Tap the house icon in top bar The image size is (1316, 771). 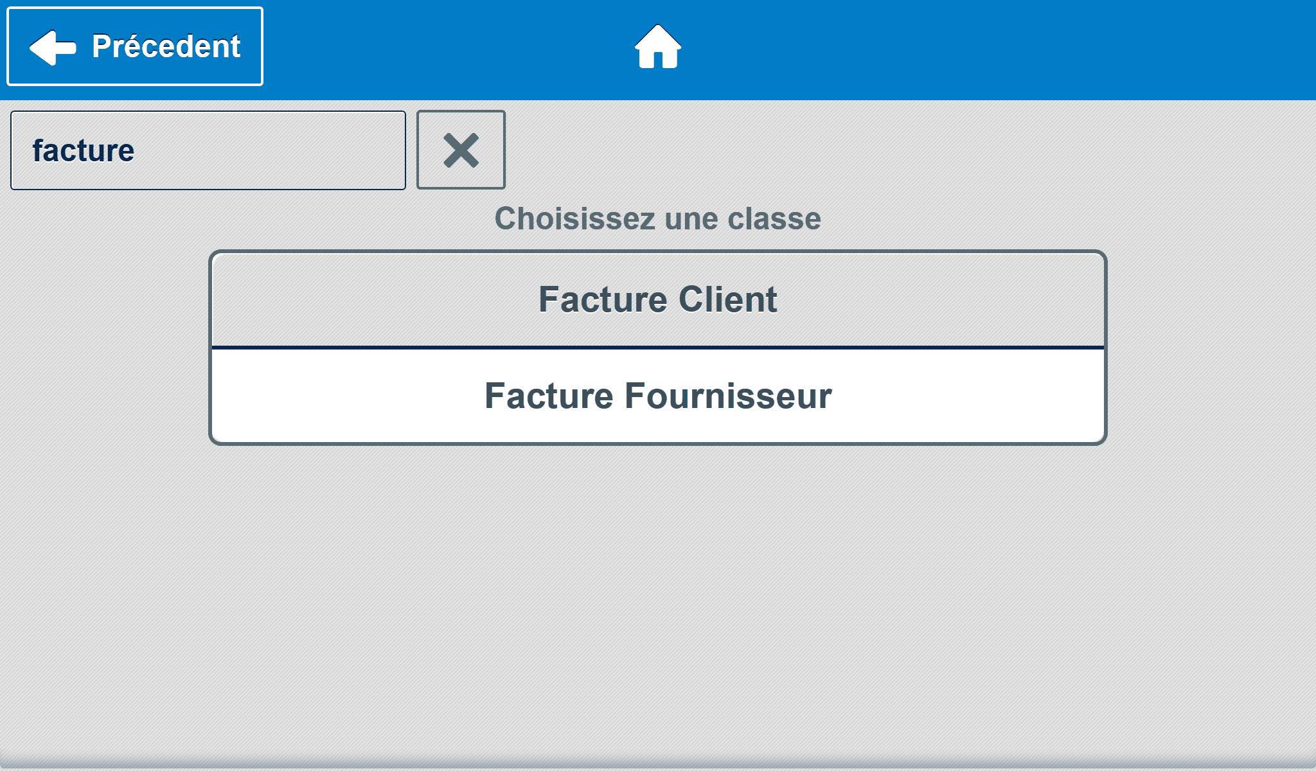(657, 46)
